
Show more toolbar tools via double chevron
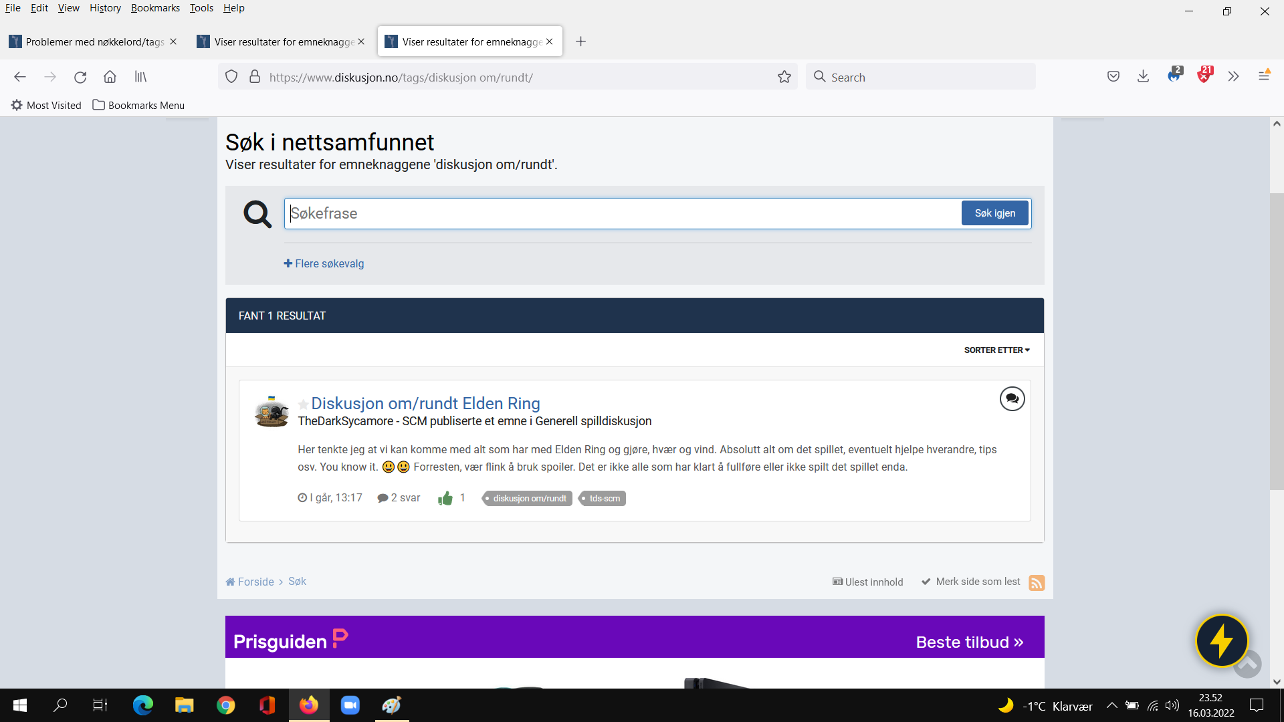1234,77
